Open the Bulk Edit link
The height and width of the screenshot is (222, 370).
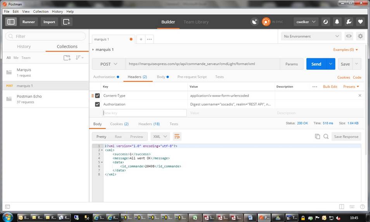pyautogui.click(x=330, y=87)
